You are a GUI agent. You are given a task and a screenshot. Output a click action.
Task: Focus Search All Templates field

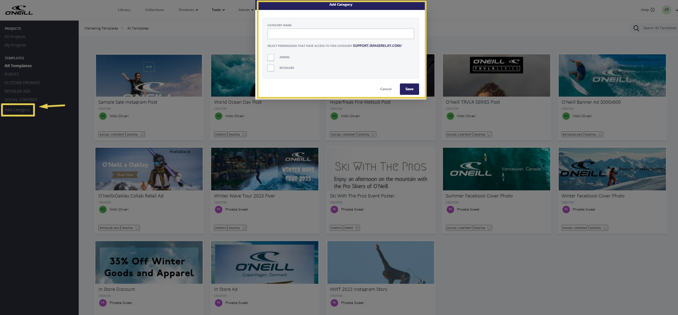click(659, 28)
